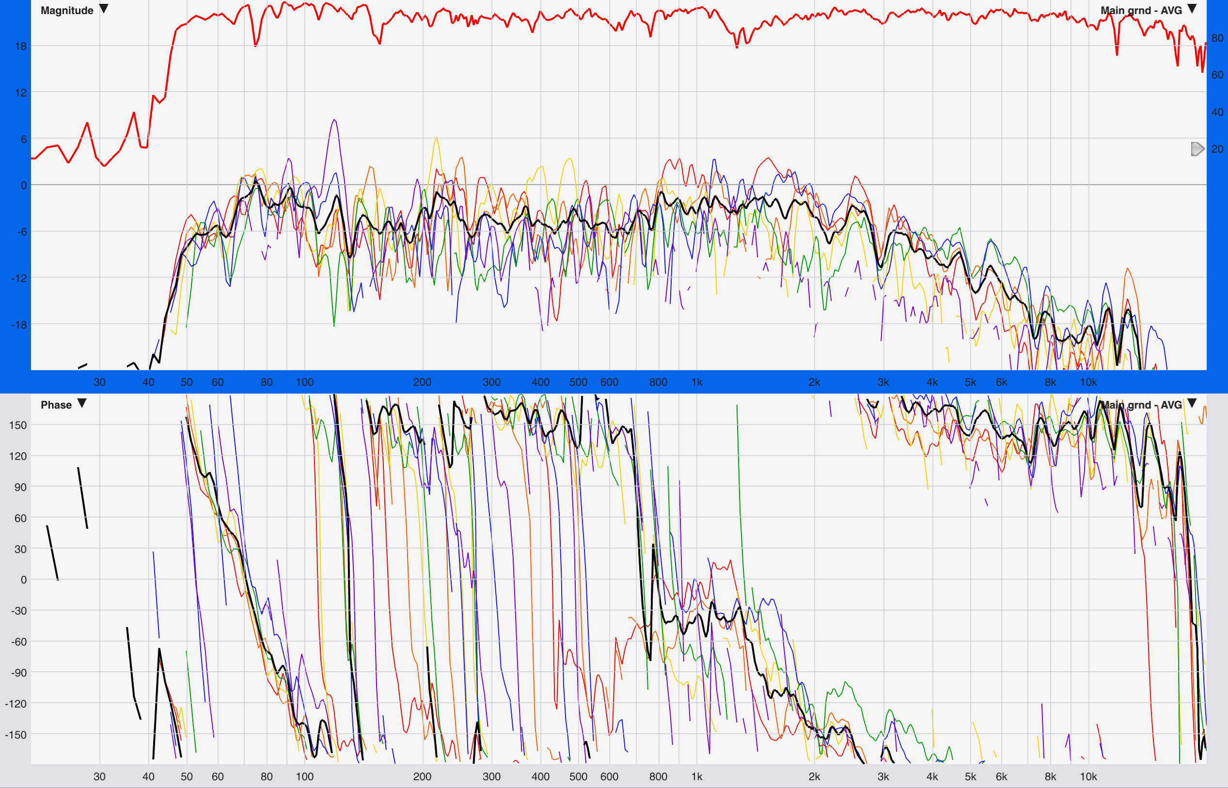This screenshot has height=788, width=1228.
Task: Click the 40 label on right coherence axis
Action: coord(1217,112)
